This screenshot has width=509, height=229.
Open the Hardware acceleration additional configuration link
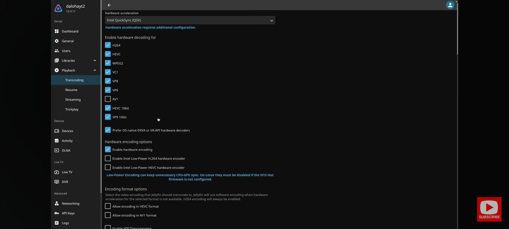coord(151,28)
